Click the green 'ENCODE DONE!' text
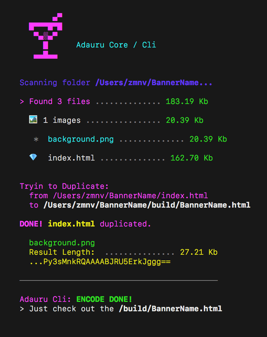 point(104,299)
